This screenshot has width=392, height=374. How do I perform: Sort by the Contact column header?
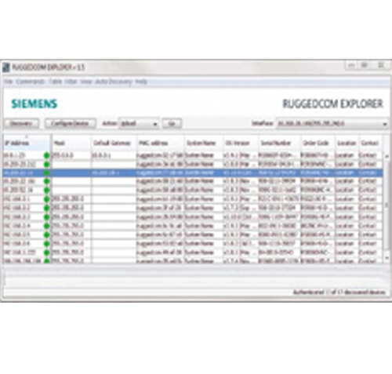(x=371, y=143)
